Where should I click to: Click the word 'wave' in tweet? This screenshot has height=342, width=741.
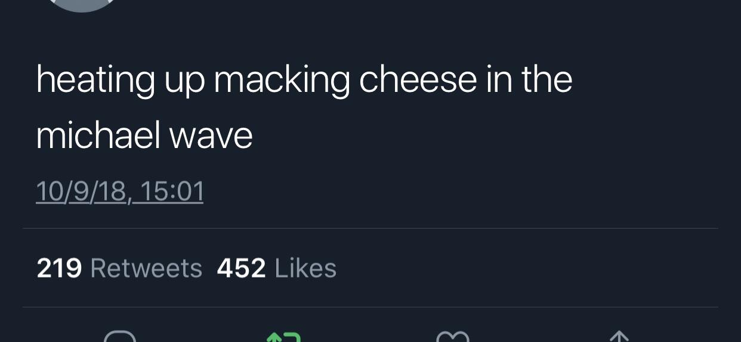[211, 136]
